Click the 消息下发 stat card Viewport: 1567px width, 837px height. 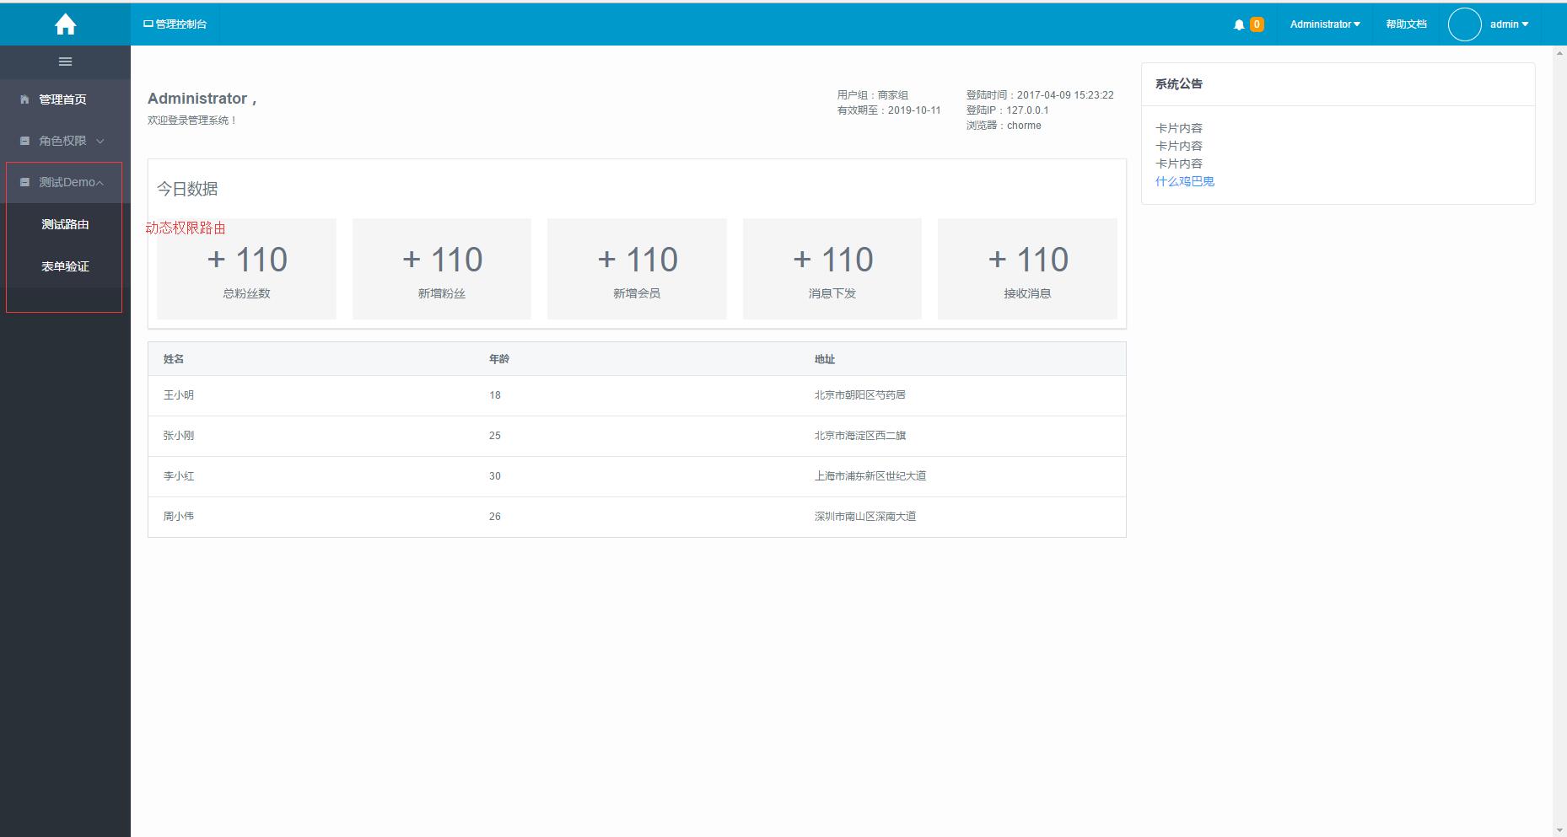pyautogui.click(x=832, y=269)
